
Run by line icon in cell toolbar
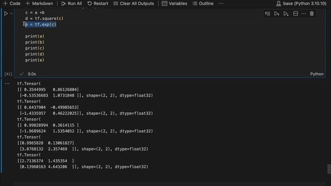(x=267, y=14)
